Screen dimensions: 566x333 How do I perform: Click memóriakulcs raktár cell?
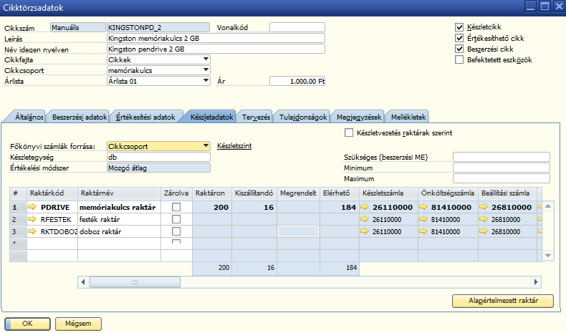tap(119, 207)
